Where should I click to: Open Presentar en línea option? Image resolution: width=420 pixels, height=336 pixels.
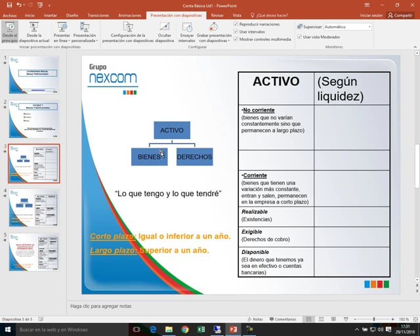(62, 32)
